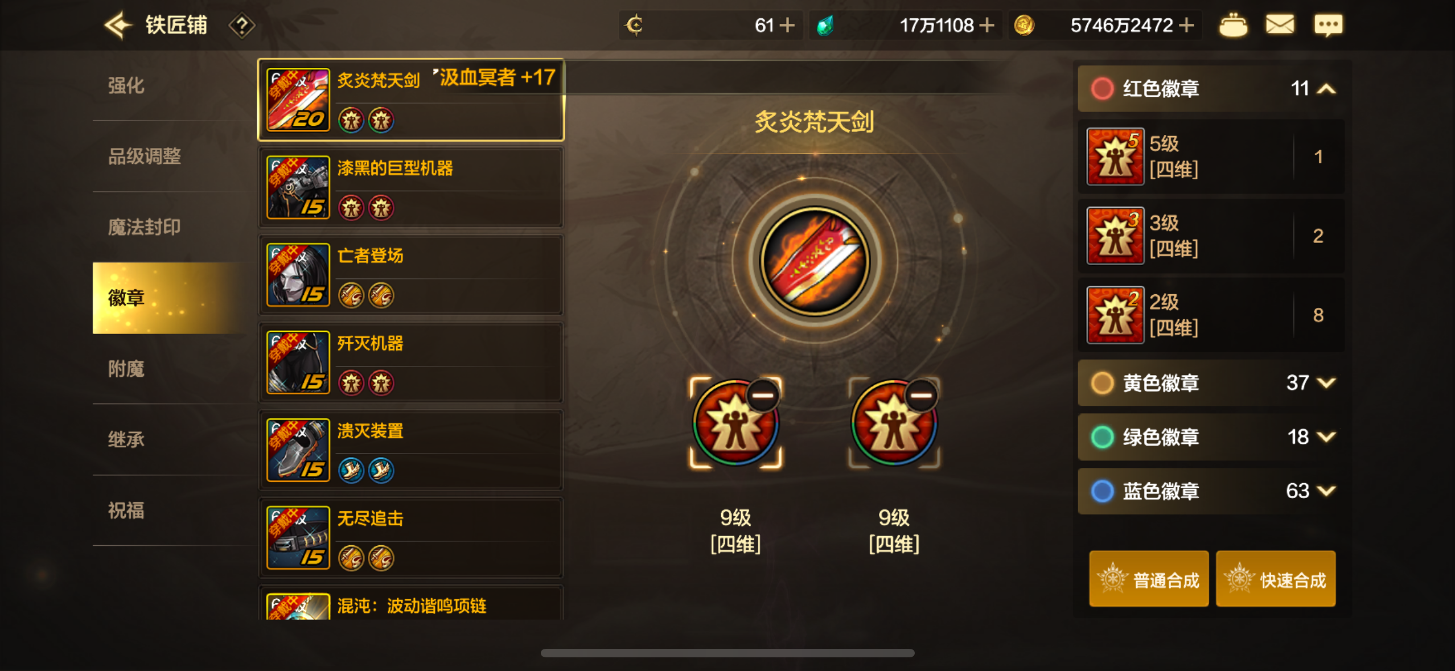The width and height of the screenshot is (1455, 671).
Task: Click the 普通合成 button
Action: (1149, 579)
